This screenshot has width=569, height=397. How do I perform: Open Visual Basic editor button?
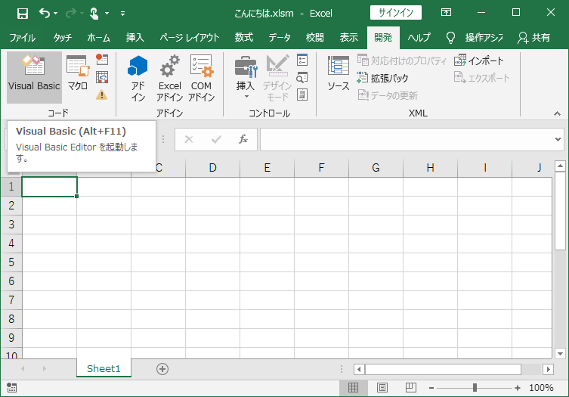[x=34, y=77]
